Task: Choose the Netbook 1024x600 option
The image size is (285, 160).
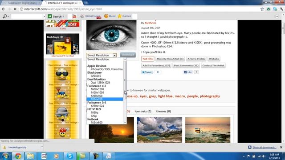Action: (97, 123)
